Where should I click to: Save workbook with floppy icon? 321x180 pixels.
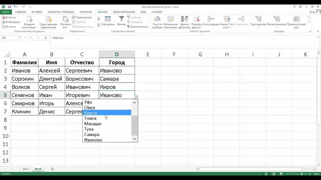tap(9, 7)
